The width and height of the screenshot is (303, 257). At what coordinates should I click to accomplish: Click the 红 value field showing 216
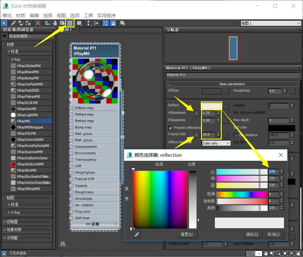[x=273, y=171]
